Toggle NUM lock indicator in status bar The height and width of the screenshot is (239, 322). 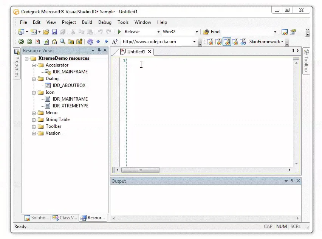tap(282, 226)
